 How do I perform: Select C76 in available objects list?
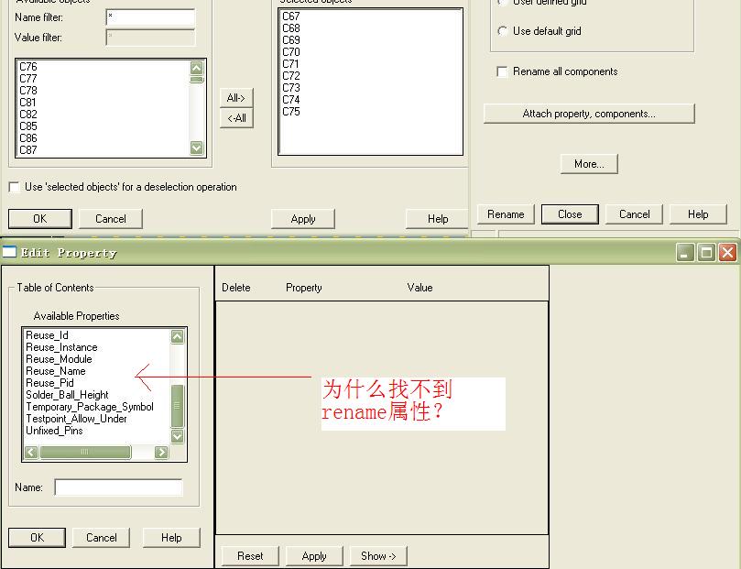pos(28,67)
